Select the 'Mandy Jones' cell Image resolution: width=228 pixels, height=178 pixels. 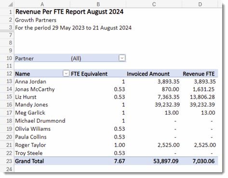42,104
